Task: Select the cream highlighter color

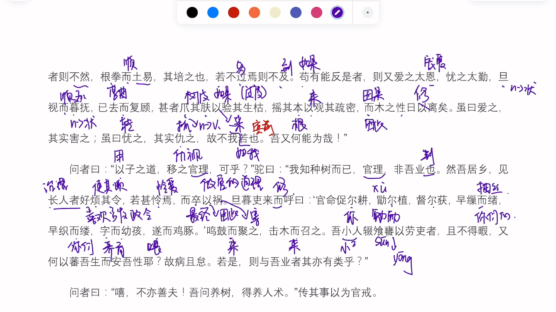Action: pos(275,12)
